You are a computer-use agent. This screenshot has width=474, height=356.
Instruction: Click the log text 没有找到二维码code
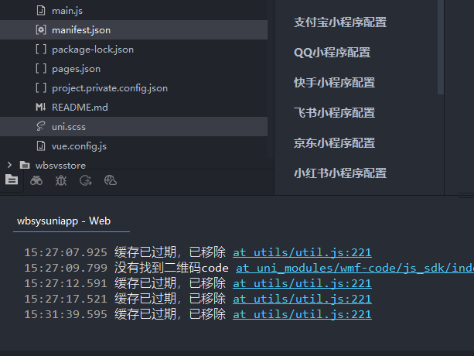tap(172, 268)
